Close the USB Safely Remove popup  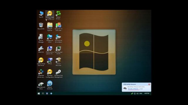149,84
